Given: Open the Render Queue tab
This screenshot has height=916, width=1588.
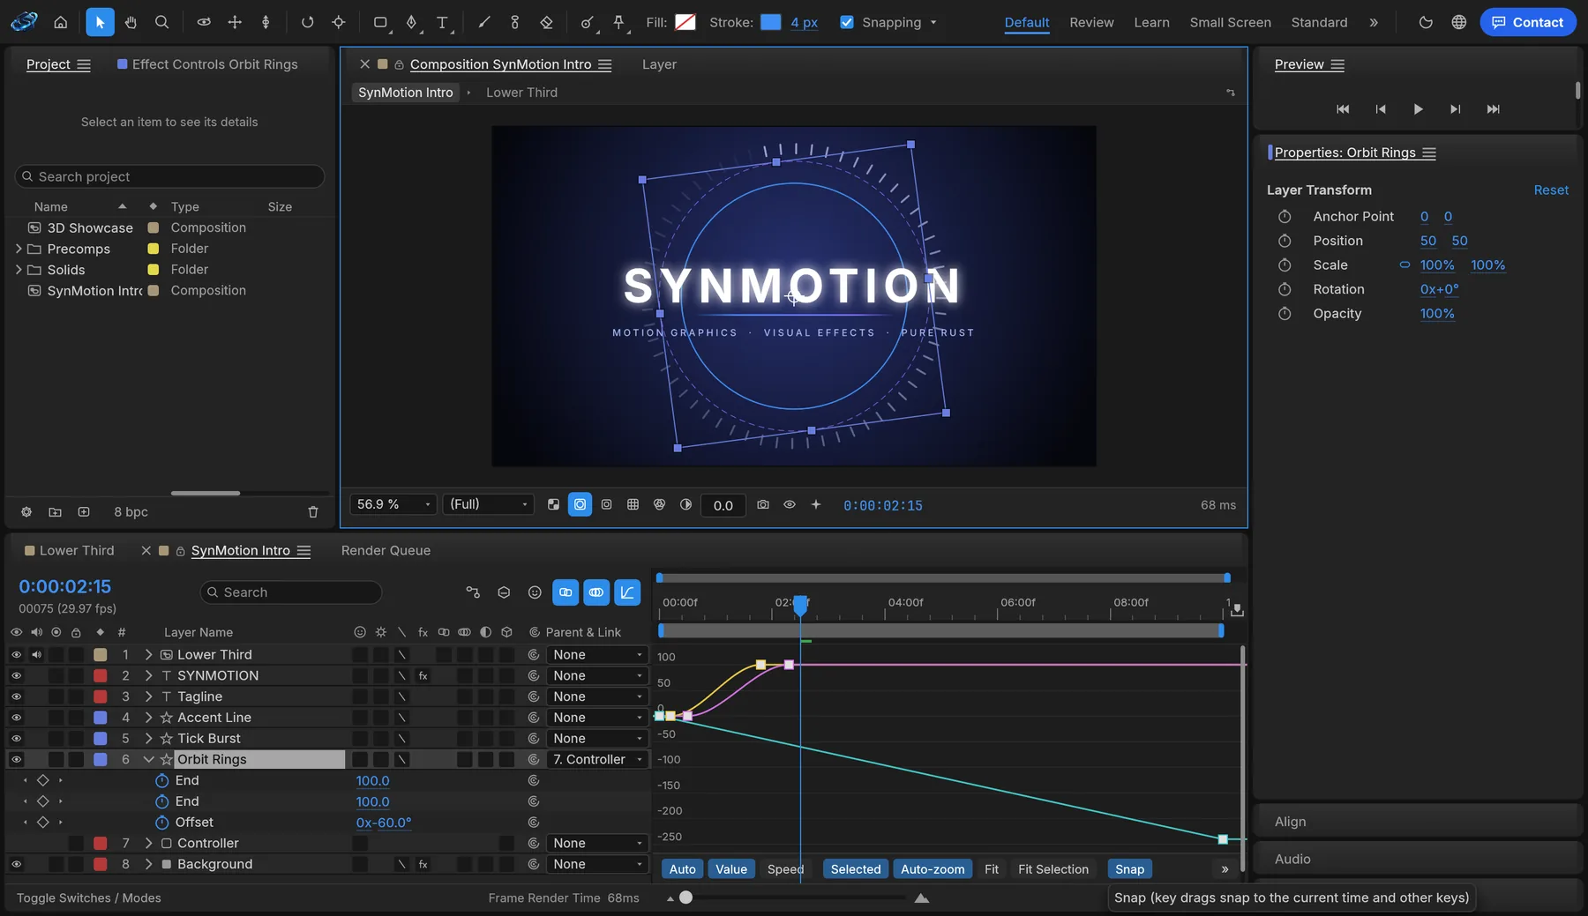Looking at the screenshot, I should pyautogui.click(x=386, y=550).
